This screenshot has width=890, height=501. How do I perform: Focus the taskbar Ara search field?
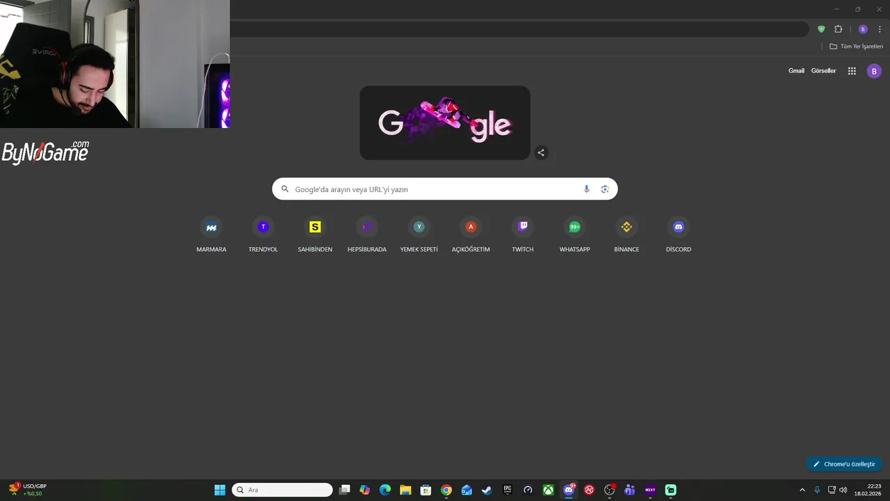coord(282,490)
